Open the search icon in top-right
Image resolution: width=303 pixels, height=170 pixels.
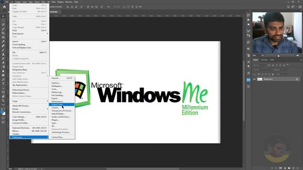(x=288, y=7)
